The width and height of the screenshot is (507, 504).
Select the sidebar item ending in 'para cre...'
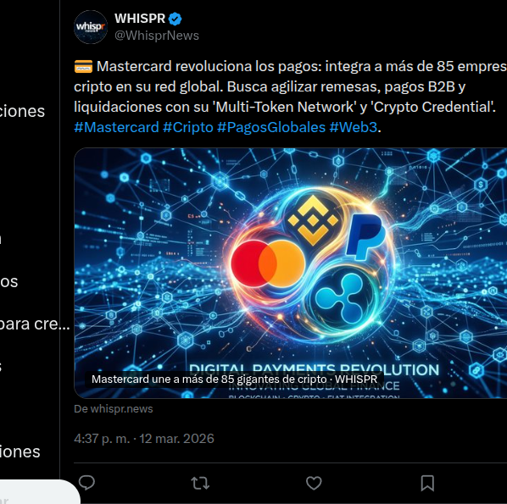coord(35,324)
